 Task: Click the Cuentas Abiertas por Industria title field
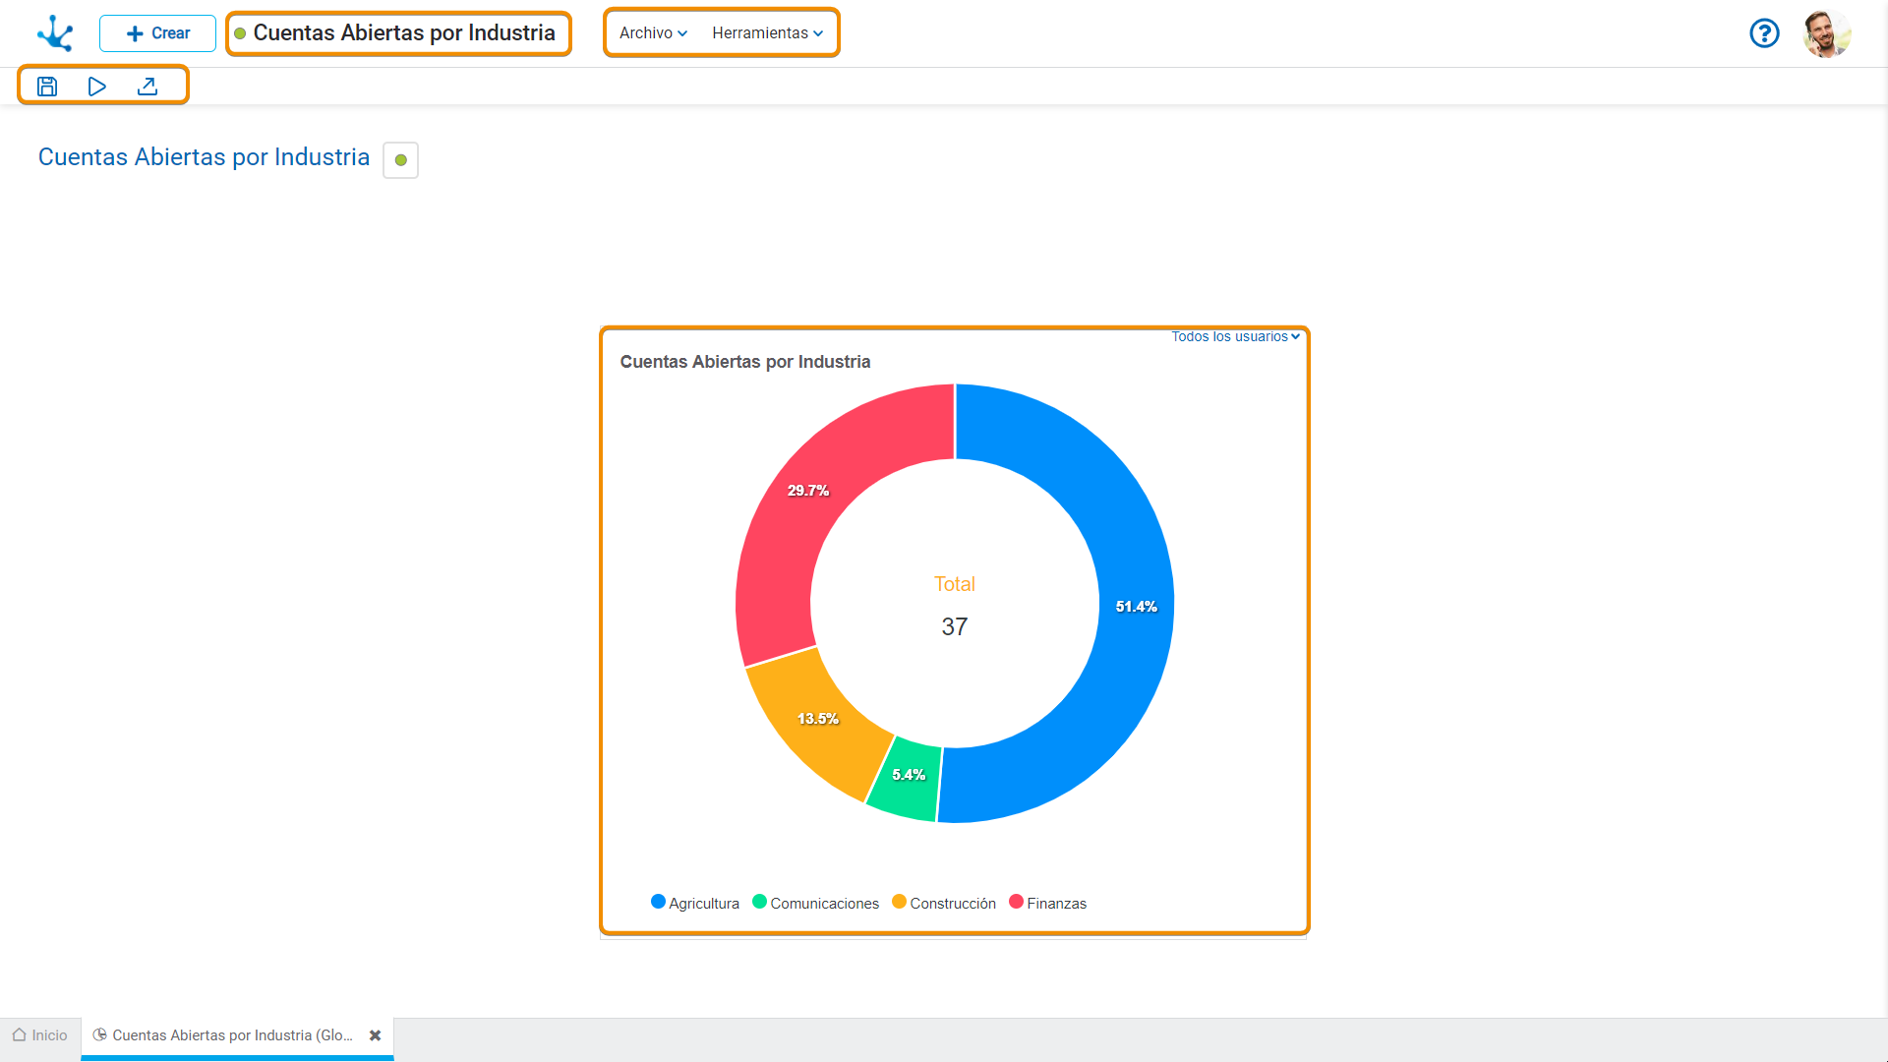[x=403, y=33]
